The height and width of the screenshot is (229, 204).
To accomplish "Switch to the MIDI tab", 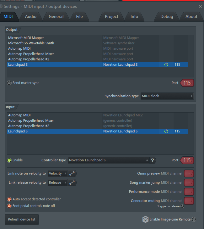I will click(8, 16).
